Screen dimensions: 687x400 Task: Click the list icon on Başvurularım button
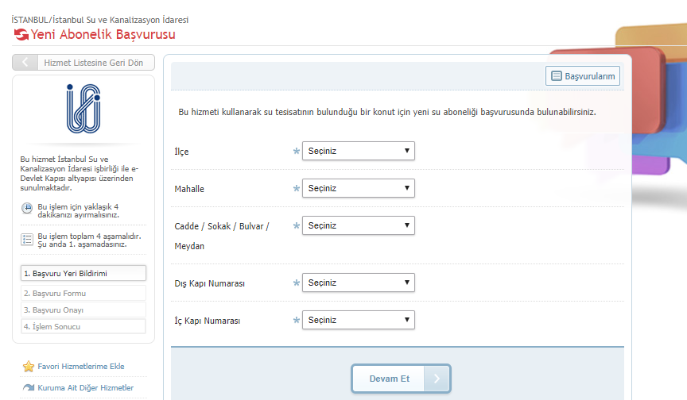coord(555,76)
